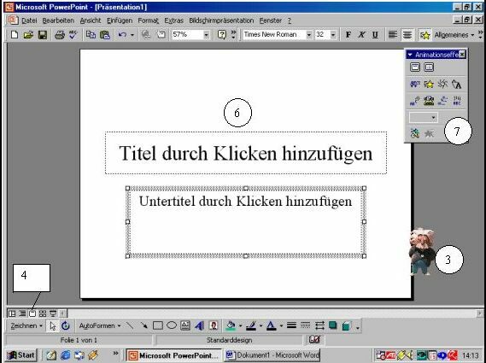Toggle underline formatting (U)
Screen dimensions: 486x363
[375, 35]
